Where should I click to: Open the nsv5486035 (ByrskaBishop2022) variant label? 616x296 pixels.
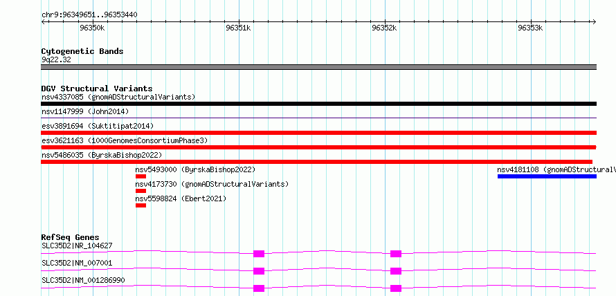click(102, 155)
